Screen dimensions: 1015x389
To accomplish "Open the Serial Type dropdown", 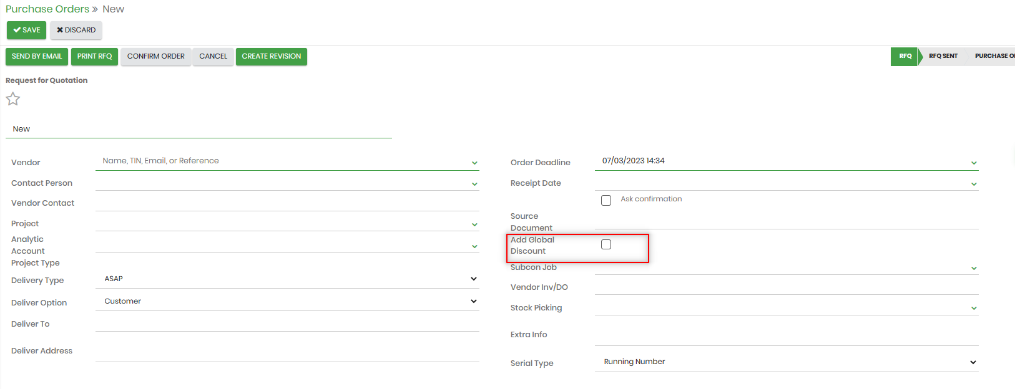I will click(x=973, y=362).
